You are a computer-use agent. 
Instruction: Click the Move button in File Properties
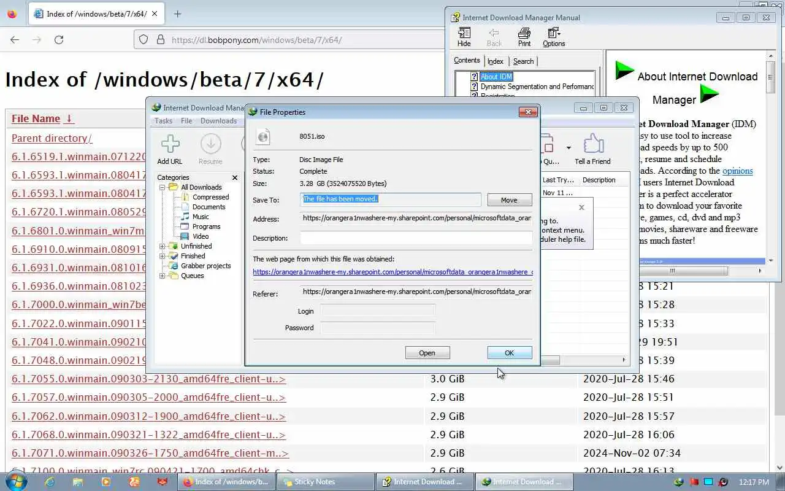tap(509, 200)
